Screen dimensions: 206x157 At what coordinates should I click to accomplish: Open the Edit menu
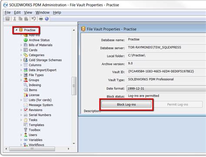coord(17,13)
